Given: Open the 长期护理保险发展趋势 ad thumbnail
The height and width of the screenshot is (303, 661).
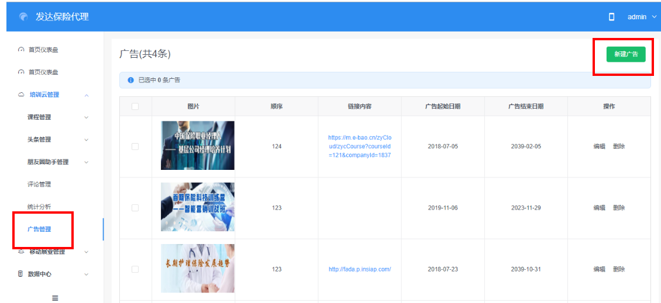Looking at the screenshot, I should (x=197, y=269).
